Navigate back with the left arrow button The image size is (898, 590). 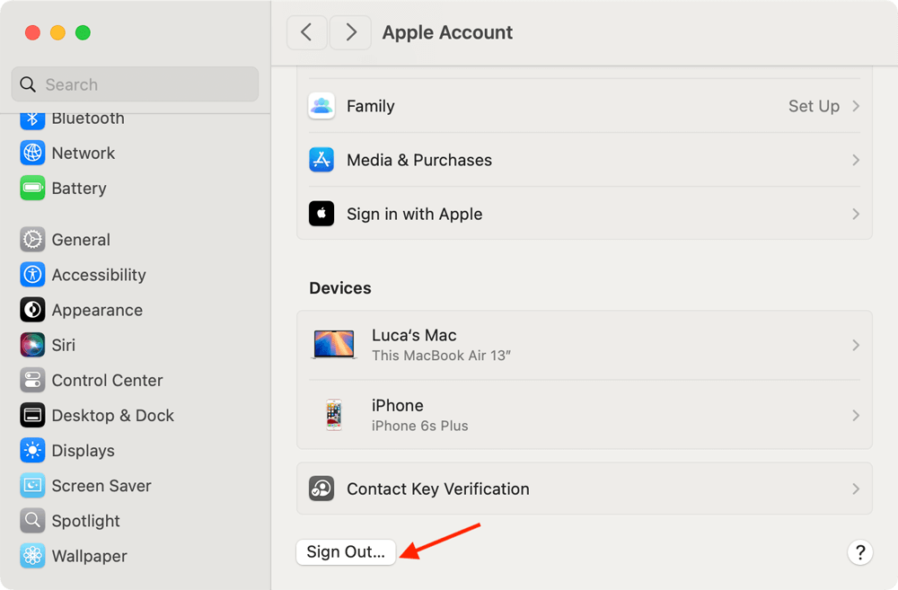(x=306, y=32)
